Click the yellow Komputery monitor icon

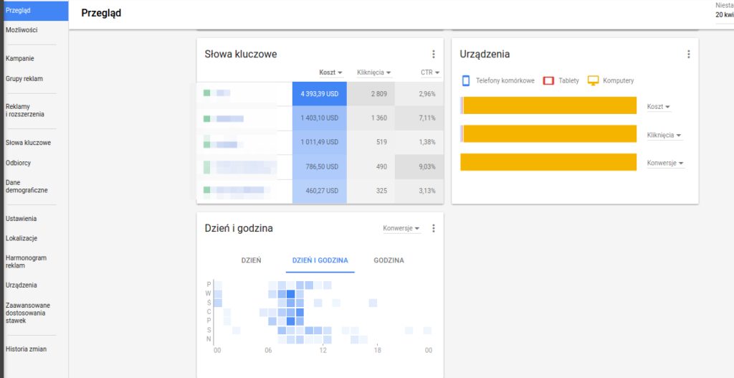[x=593, y=80]
